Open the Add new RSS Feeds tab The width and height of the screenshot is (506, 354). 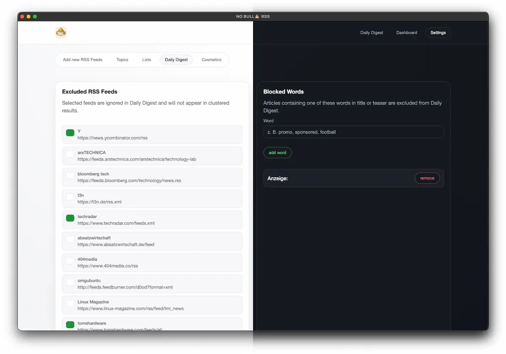(x=82, y=60)
